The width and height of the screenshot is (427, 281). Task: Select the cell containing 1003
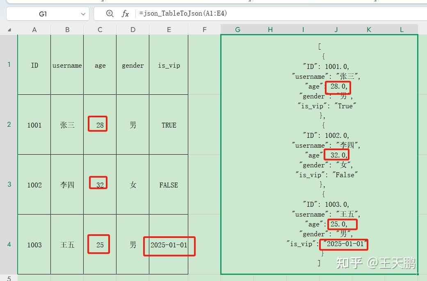(34, 245)
